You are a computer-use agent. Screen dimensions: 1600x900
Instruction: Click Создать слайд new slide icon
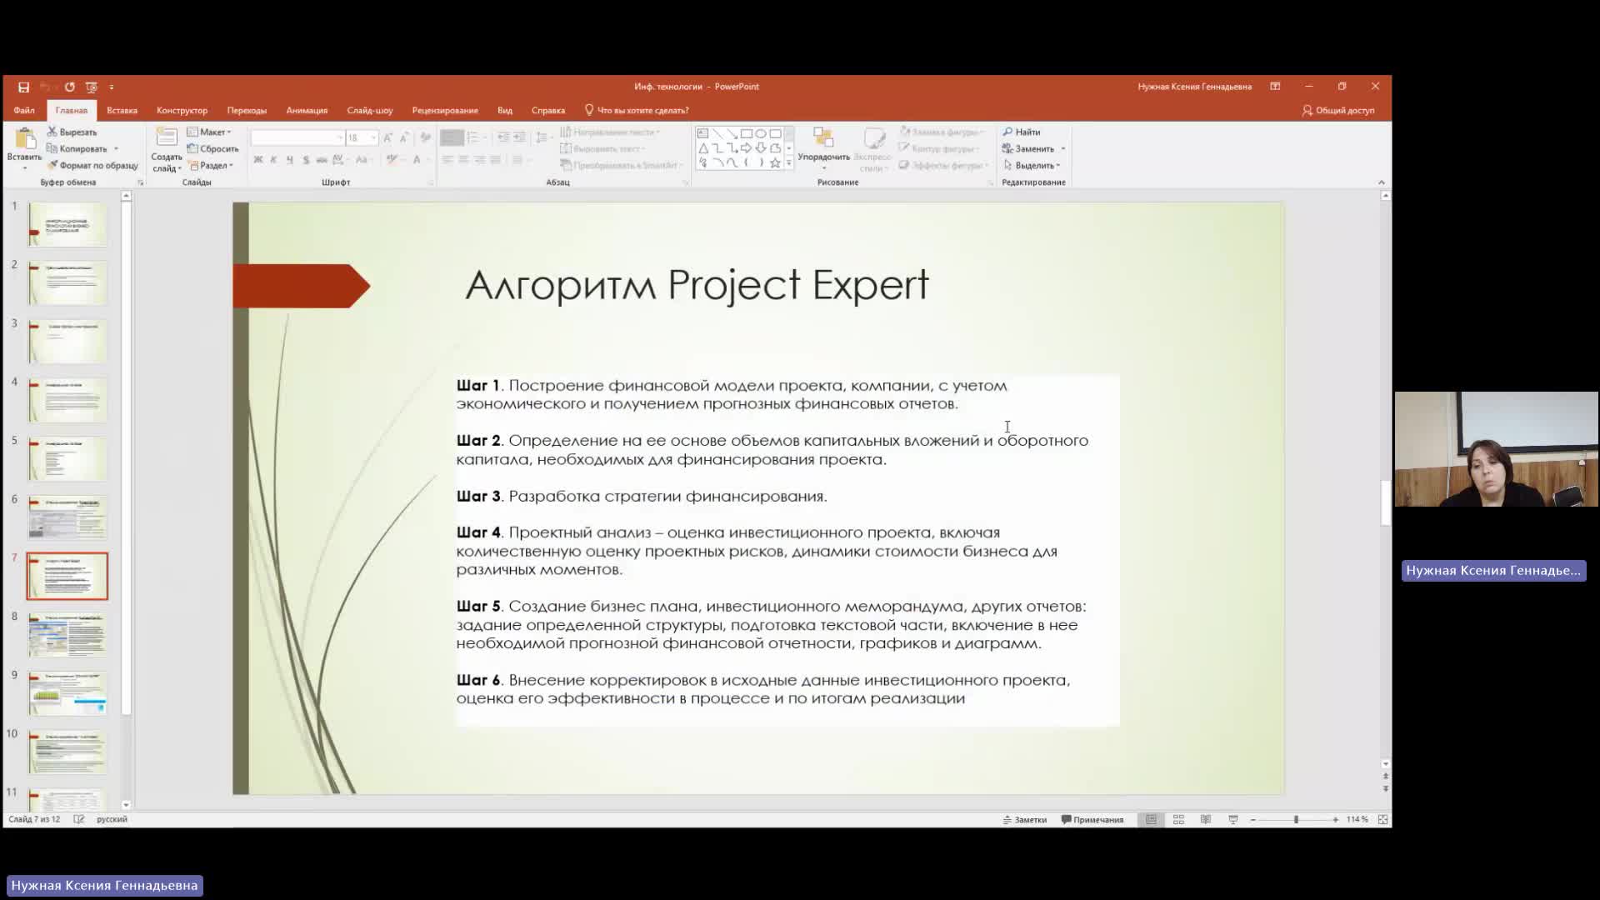click(x=167, y=137)
